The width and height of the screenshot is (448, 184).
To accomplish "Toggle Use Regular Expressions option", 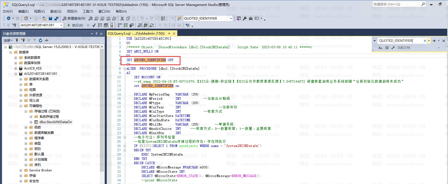I will 393,48.
